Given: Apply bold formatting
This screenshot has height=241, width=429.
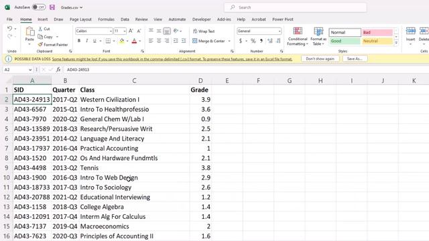Looking at the screenshot, I should click(79, 41).
